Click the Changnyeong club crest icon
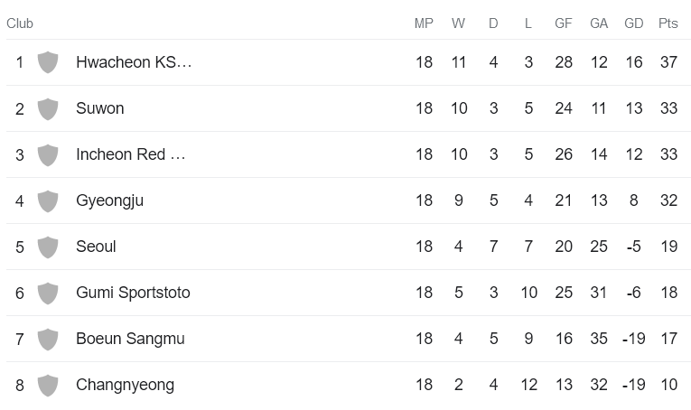Viewport: 691px width, 410px height. [x=48, y=385]
